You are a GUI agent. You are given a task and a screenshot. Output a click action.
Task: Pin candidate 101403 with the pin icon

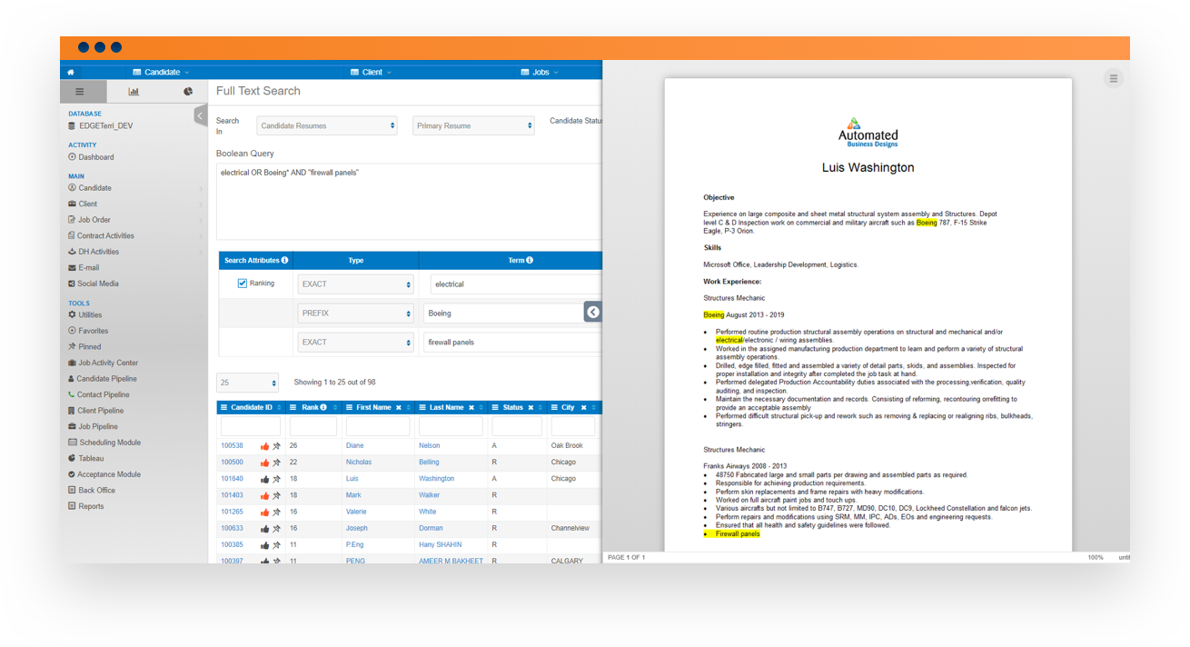[x=277, y=495]
